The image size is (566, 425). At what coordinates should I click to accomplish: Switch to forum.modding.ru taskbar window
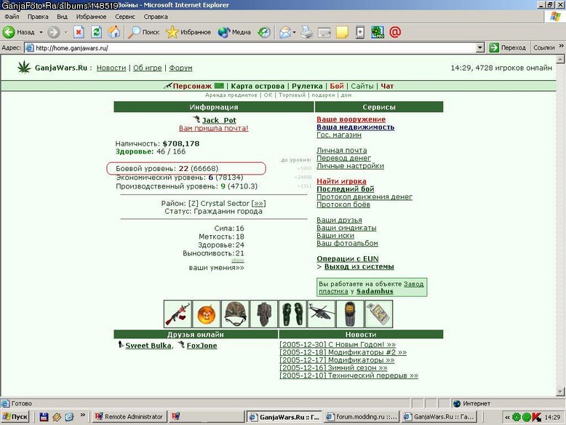coord(362,417)
